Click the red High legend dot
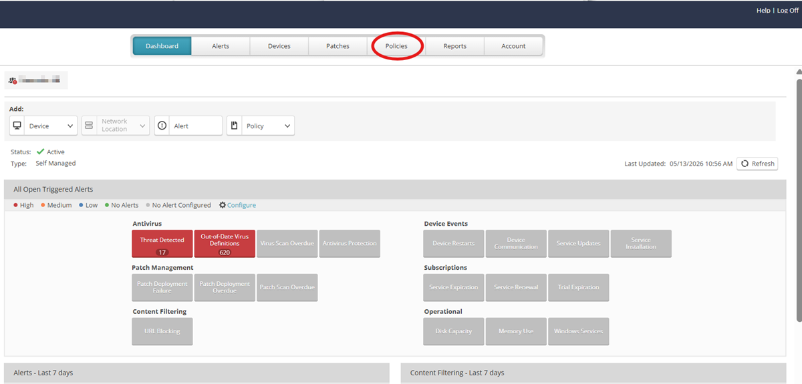This screenshot has height=384, width=802. click(15, 205)
